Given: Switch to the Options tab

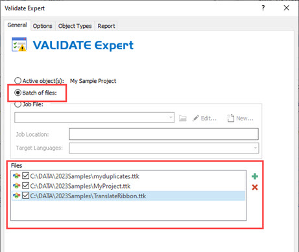Looking at the screenshot, I should [43, 26].
